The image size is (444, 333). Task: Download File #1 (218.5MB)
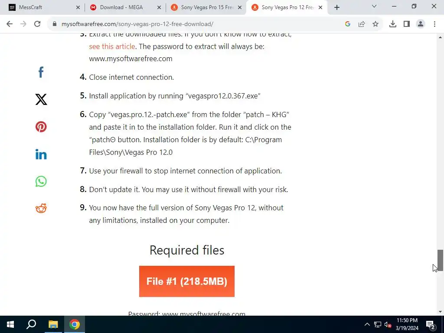click(187, 281)
